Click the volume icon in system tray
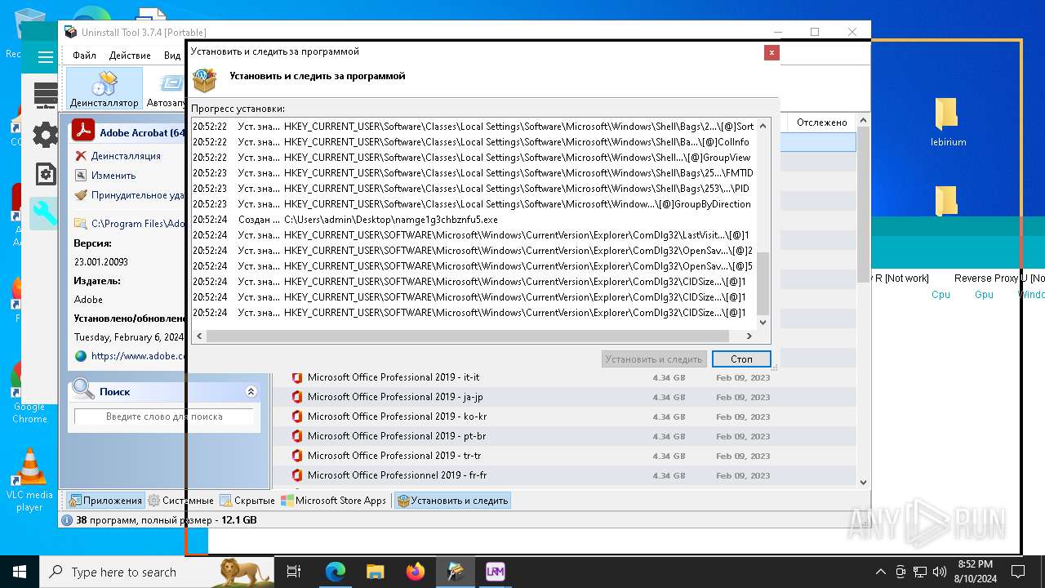1045x588 pixels. click(x=939, y=572)
